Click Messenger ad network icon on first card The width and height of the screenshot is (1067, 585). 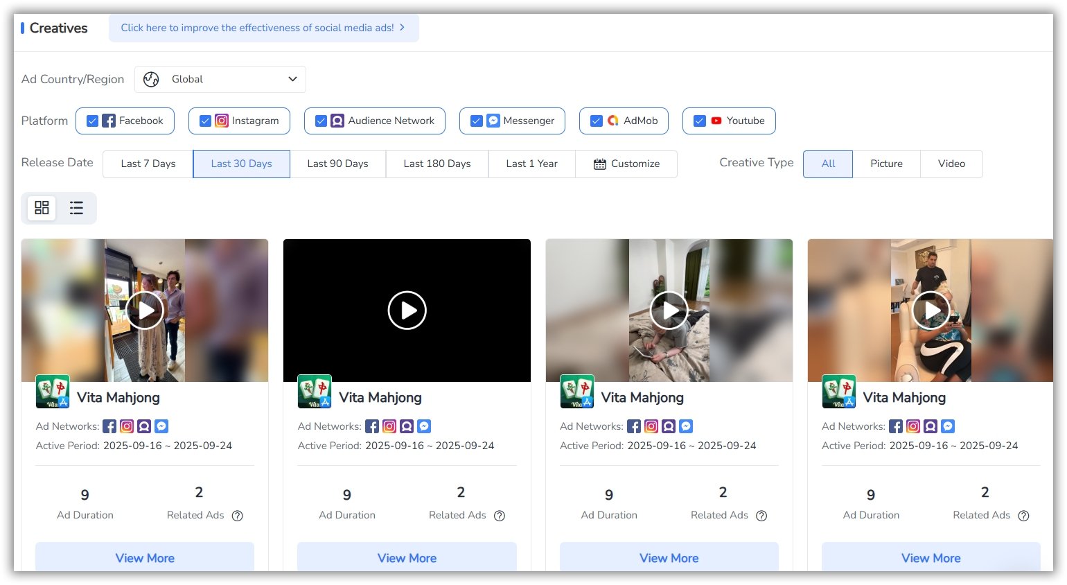(161, 426)
